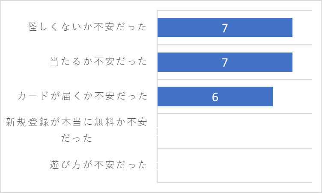Select the label 新規登録が本当に無料か不安だった
Image resolution: width=322 pixels, height=193 pixels.
click(76, 130)
